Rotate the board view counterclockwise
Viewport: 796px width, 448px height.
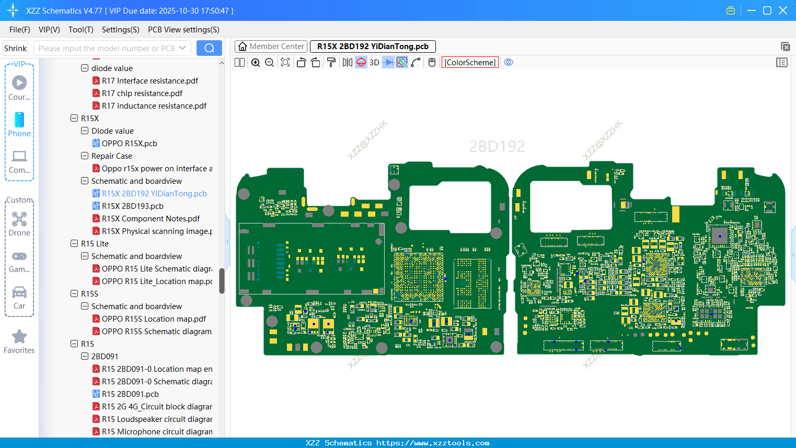tap(301, 62)
